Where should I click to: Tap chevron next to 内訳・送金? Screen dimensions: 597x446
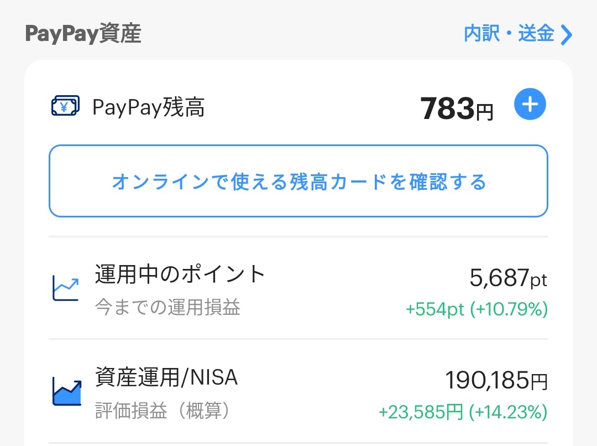[567, 35]
